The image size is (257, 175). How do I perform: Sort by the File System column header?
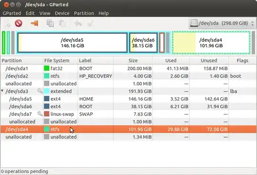[60, 60]
